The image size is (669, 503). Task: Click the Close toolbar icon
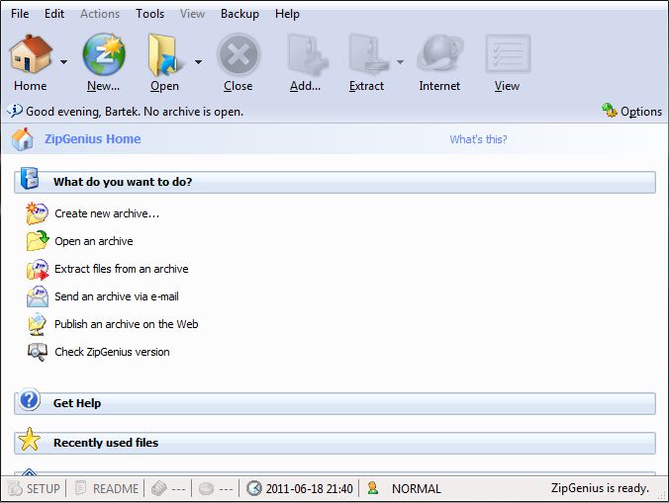(239, 54)
